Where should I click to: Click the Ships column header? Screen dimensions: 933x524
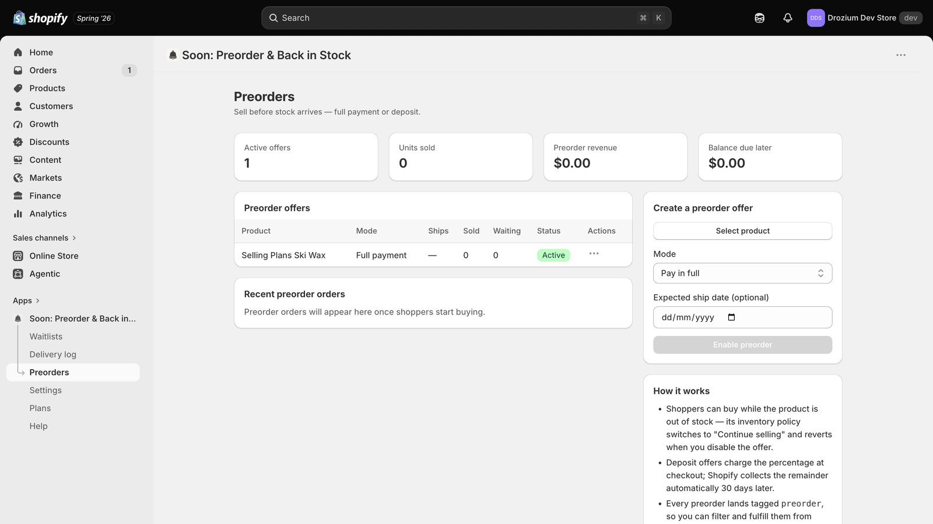438,231
